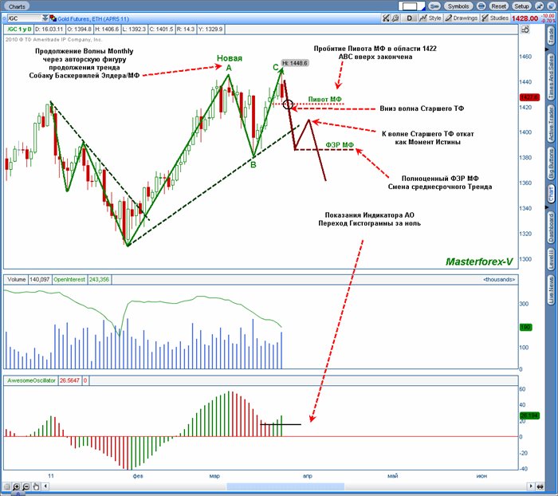Open the Trade side tab
Viewport: 558px width, 496px height.
pos(551,37)
